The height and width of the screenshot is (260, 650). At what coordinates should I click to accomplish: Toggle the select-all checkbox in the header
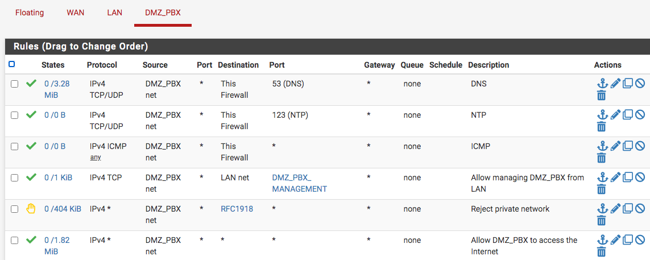click(12, 64)
